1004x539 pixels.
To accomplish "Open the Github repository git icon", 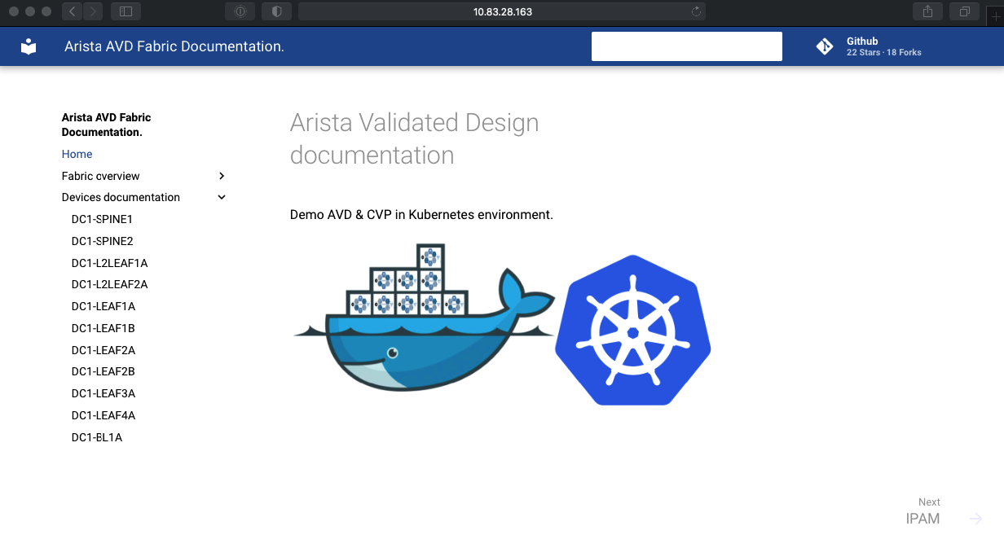I will [825, 47].
